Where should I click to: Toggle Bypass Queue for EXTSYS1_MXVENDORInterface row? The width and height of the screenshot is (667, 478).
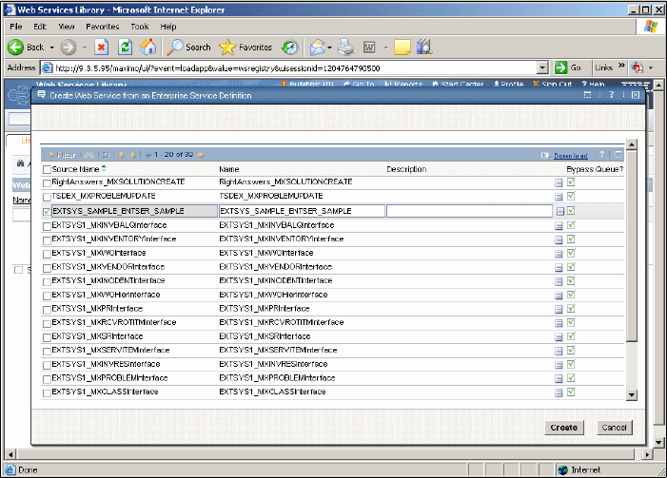click(571, 267)
